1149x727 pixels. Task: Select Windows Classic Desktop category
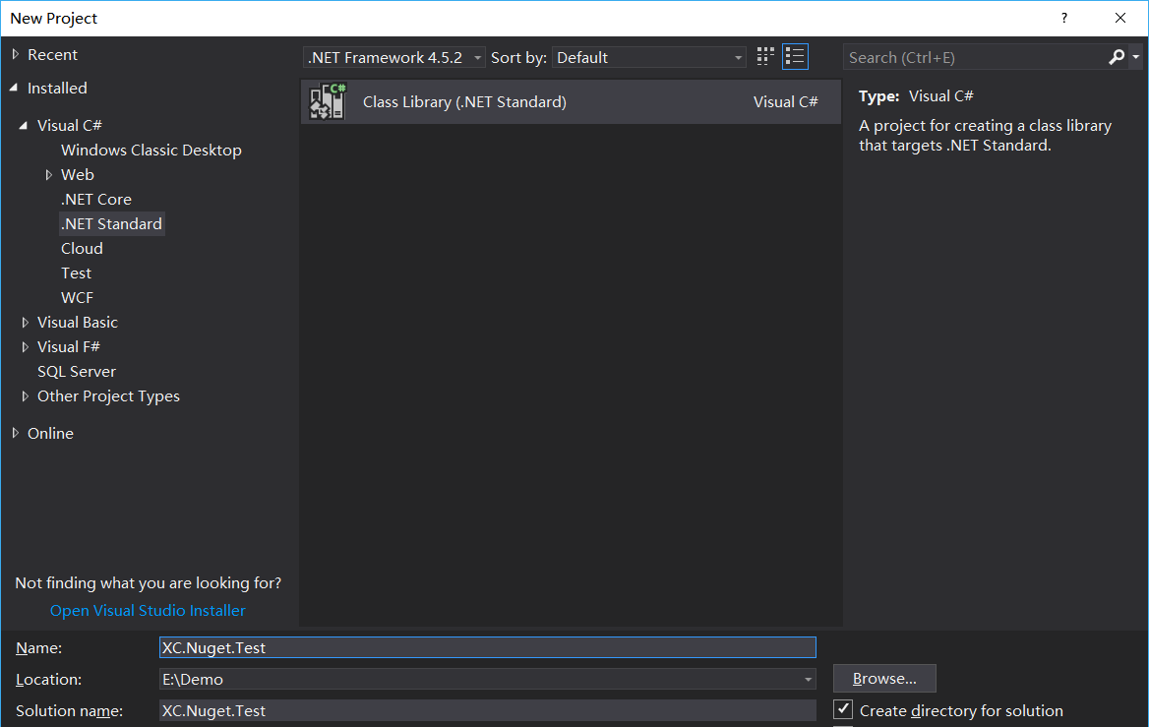click(151, 151)
